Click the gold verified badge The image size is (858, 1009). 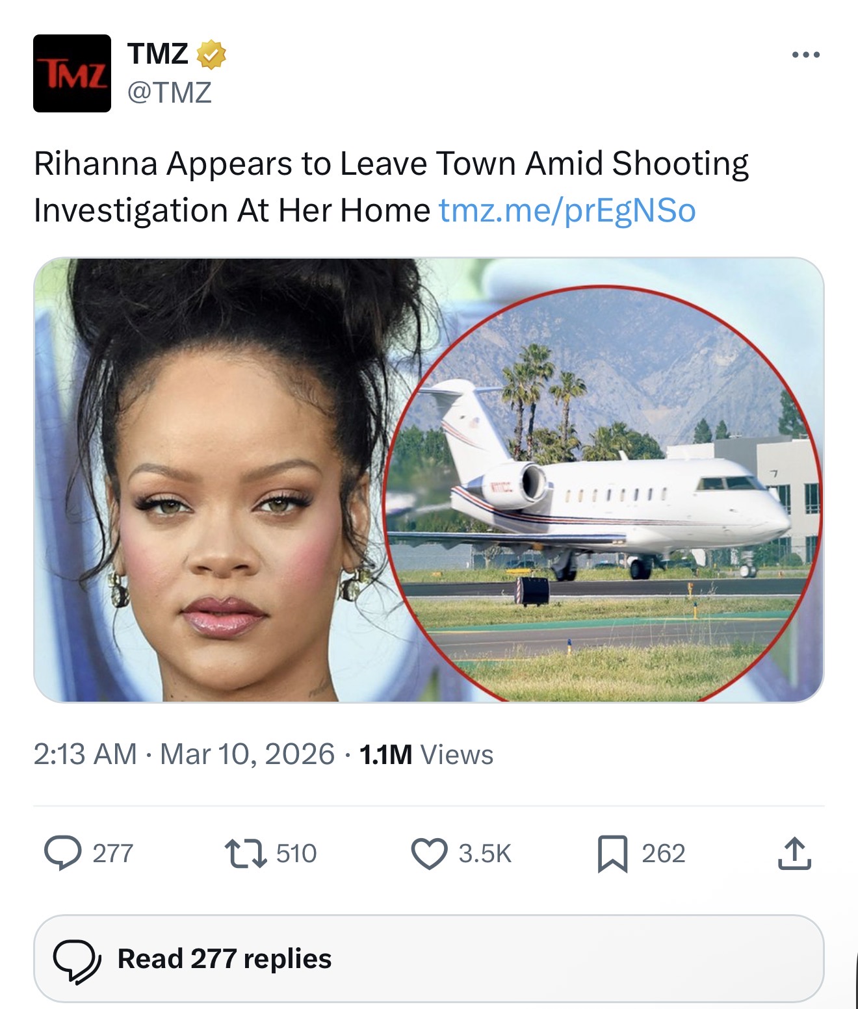211,55
